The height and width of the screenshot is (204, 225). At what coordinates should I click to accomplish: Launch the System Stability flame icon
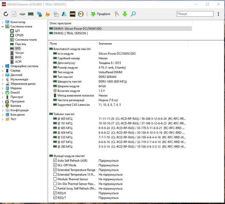click(48, 14)
